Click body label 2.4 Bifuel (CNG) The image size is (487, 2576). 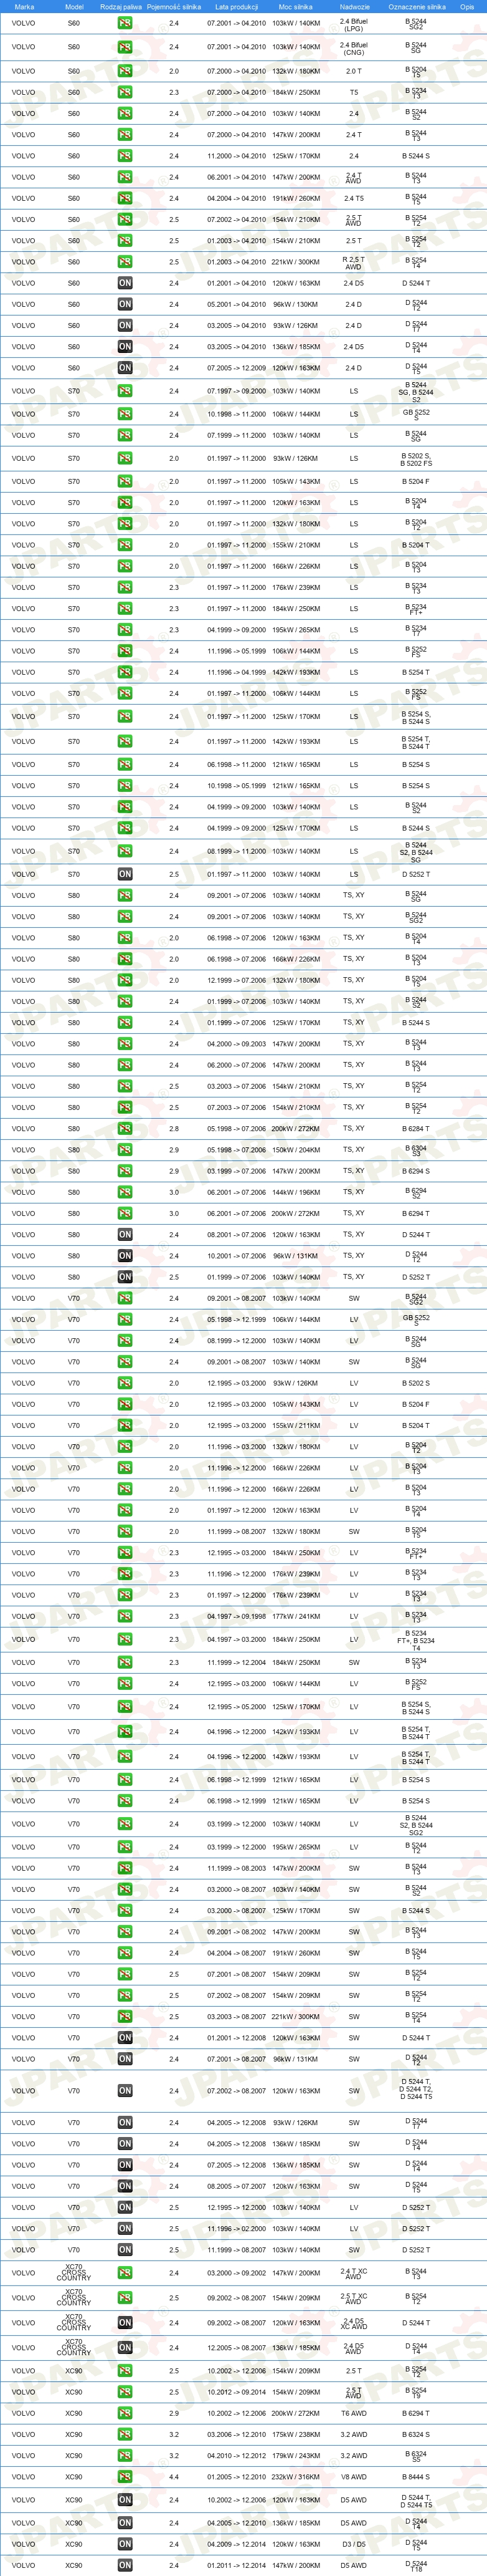tap(353, 47)
